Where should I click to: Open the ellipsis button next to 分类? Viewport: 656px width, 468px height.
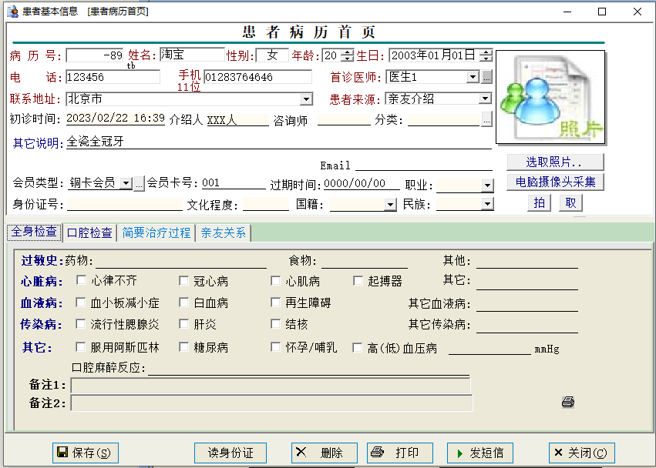486,119
